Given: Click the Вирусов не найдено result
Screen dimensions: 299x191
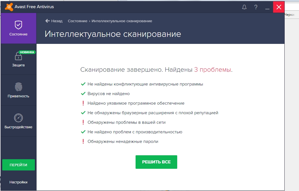Looking at the screenshot, I should [109, 94].
